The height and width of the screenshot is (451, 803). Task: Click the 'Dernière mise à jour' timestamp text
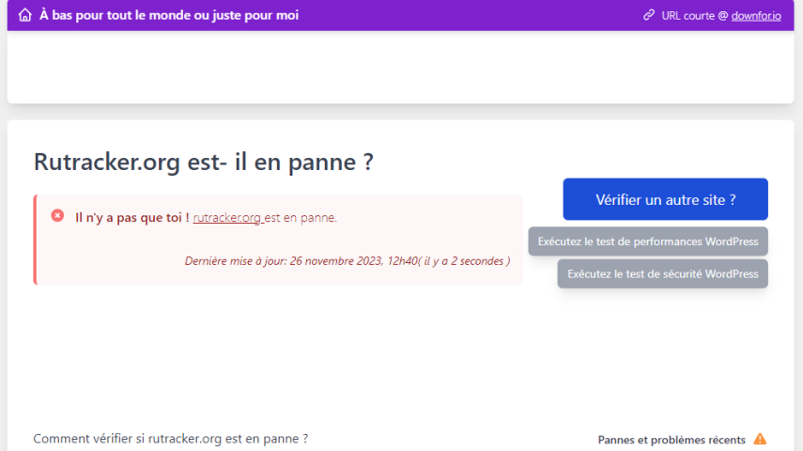click(347, 261)
